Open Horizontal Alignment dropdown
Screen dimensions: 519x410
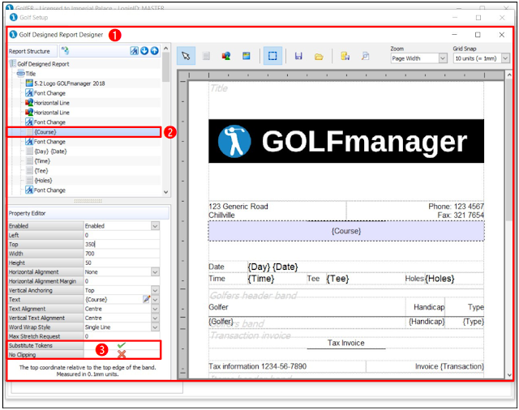coord(155,271)
